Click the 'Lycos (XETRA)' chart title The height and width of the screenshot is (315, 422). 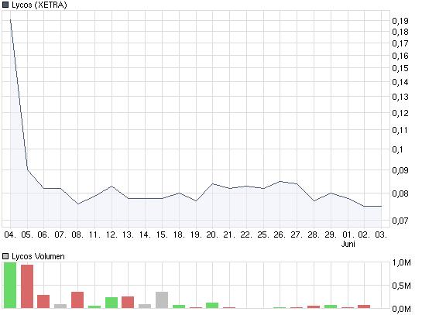(x=39, y=5)
